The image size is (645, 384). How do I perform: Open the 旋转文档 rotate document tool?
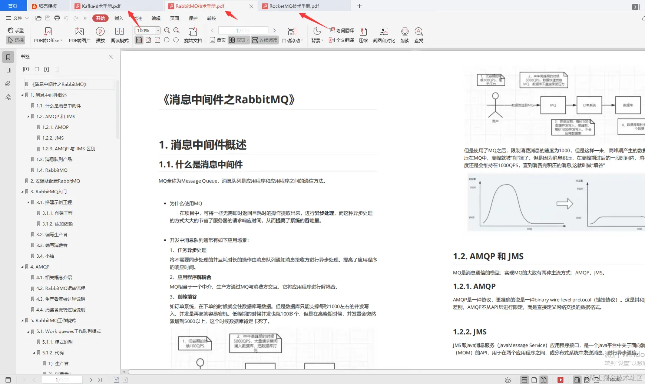tap(193, 35)
